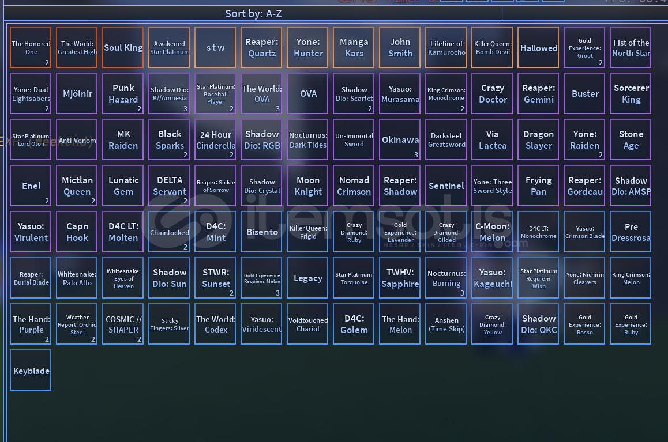Select the Reaper: Gordeau tile
This screenshot has width=668, height=442.
pyautogui.click(x=584, y=186)
